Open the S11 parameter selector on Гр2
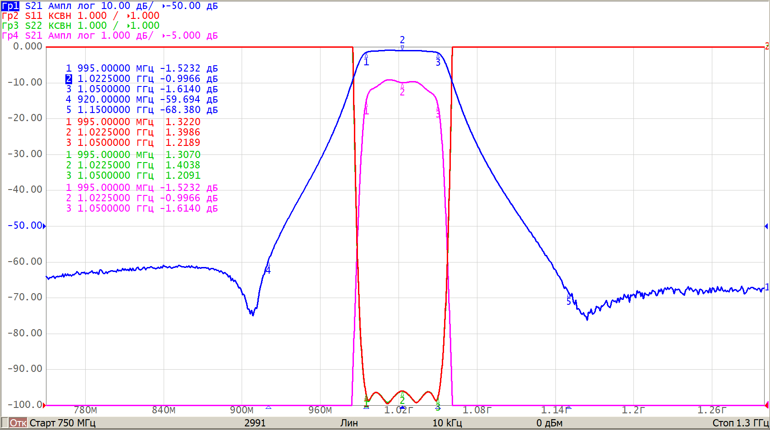This screenshot has width=770, height=430. click(x=33, y=16)
